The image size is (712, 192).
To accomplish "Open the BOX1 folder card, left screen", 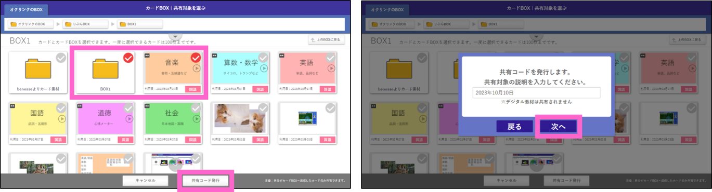I will pos(106,73).
